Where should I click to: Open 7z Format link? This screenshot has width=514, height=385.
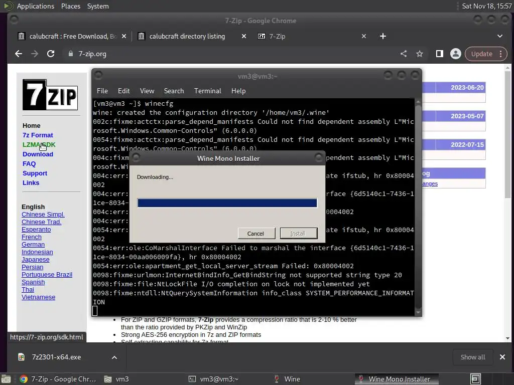point(38,135)
